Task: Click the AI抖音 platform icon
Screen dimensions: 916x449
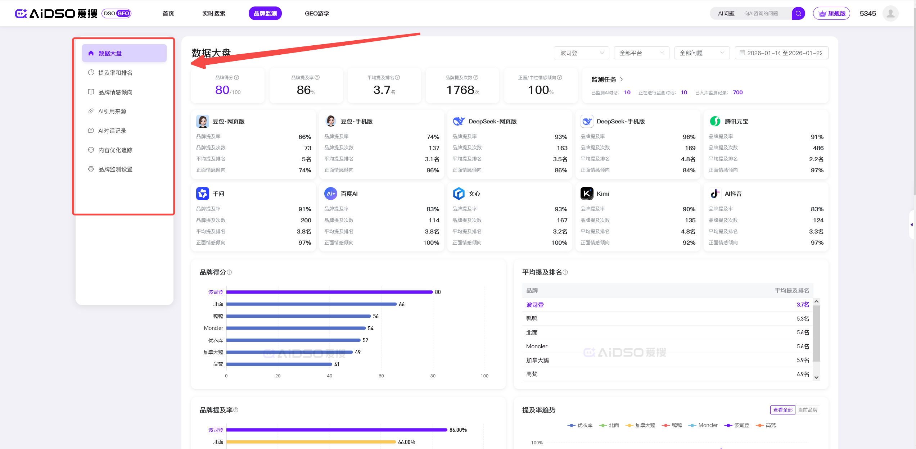Action: (x=715, y=194)
